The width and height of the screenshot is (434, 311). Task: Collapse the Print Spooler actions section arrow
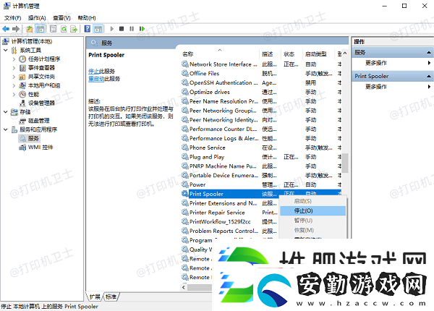coord(429,76)
